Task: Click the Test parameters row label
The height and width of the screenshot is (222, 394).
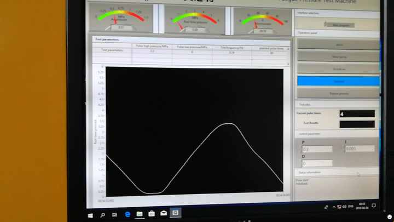Action: pos(112,50)
